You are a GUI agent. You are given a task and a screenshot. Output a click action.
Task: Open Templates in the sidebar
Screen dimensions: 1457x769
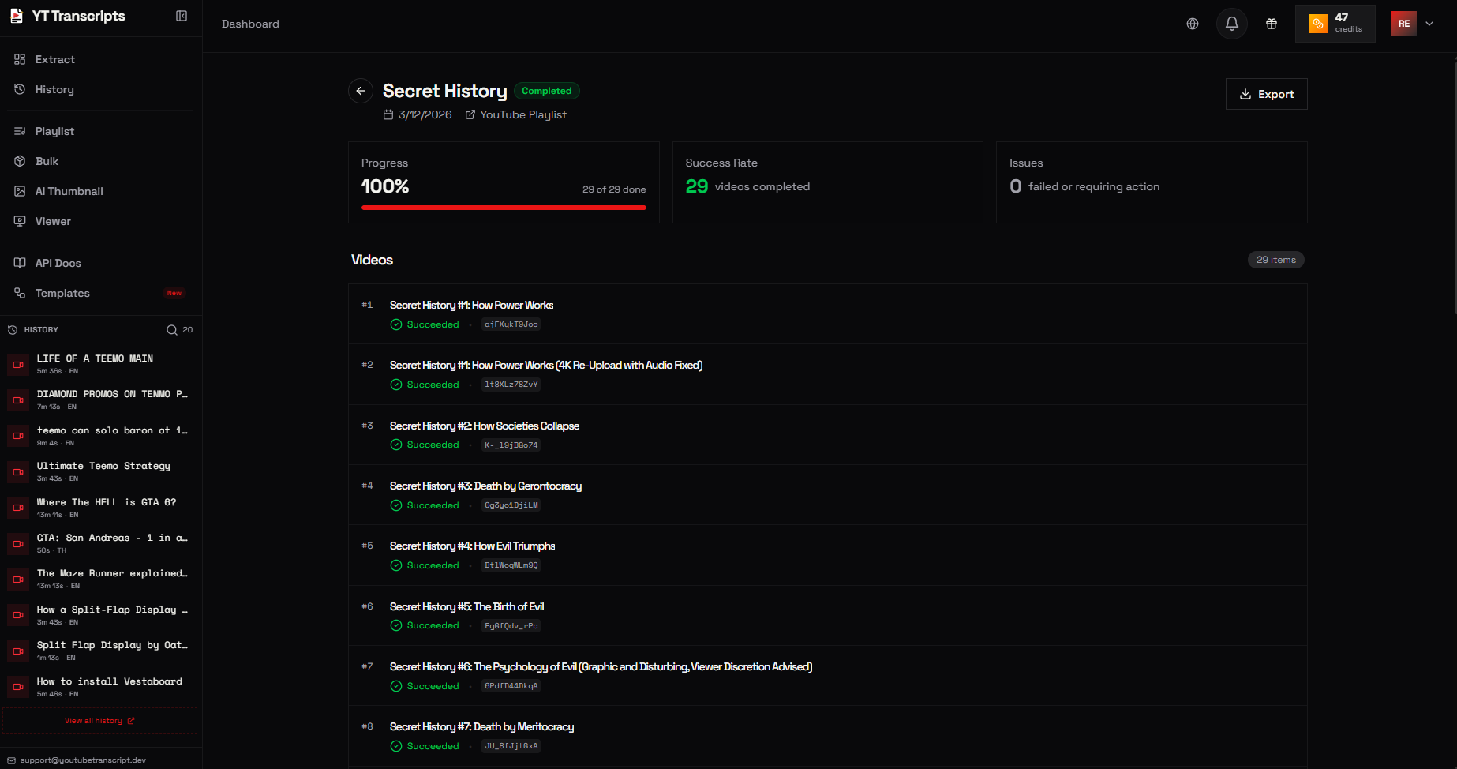[62, 293]
